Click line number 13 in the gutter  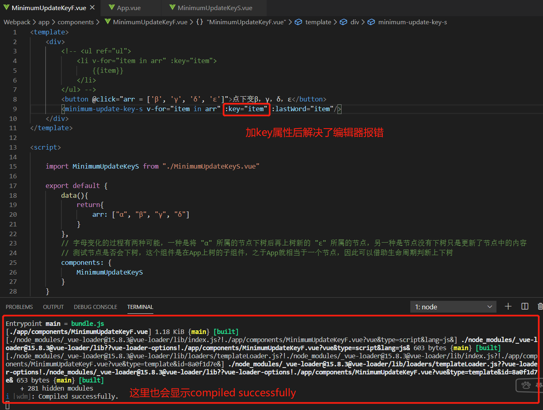pyautogui.click(x=13, y=147)
